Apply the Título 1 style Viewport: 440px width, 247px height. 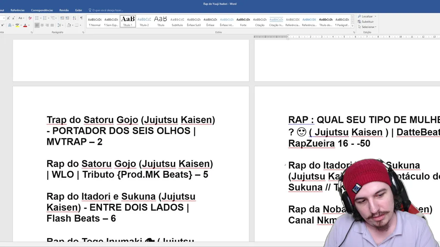[128, 22]
